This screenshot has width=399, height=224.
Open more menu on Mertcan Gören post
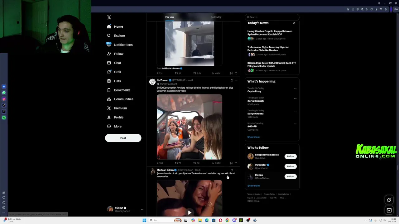click(236, 170)
